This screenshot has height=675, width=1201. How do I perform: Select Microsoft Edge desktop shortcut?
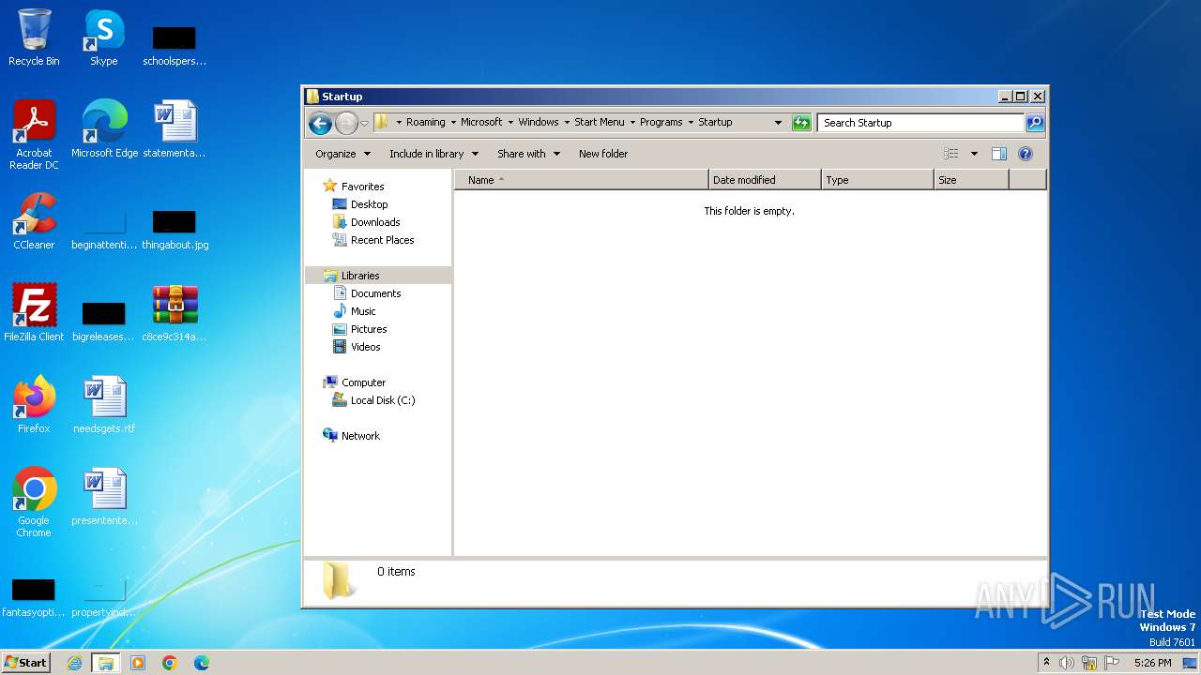coord(104,129)
